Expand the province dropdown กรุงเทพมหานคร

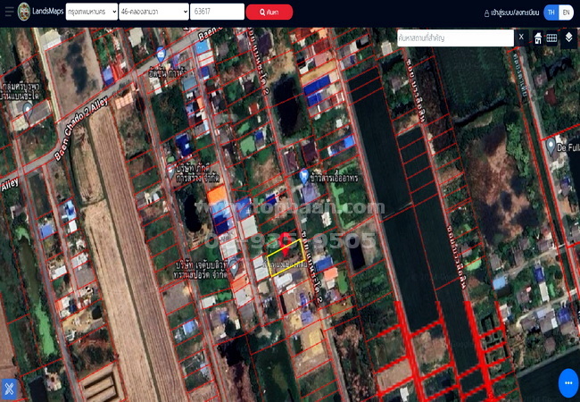[x=90, y=12]
